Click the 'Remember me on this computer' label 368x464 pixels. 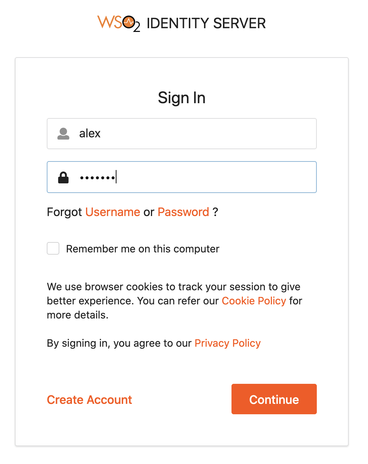pos(142,249)
